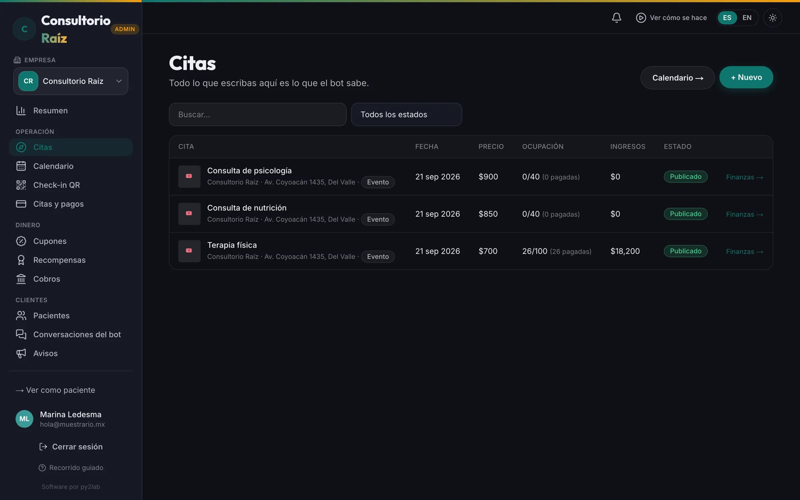
Task: Click the Pacientes people icon
Action: [x=21, y=316]
